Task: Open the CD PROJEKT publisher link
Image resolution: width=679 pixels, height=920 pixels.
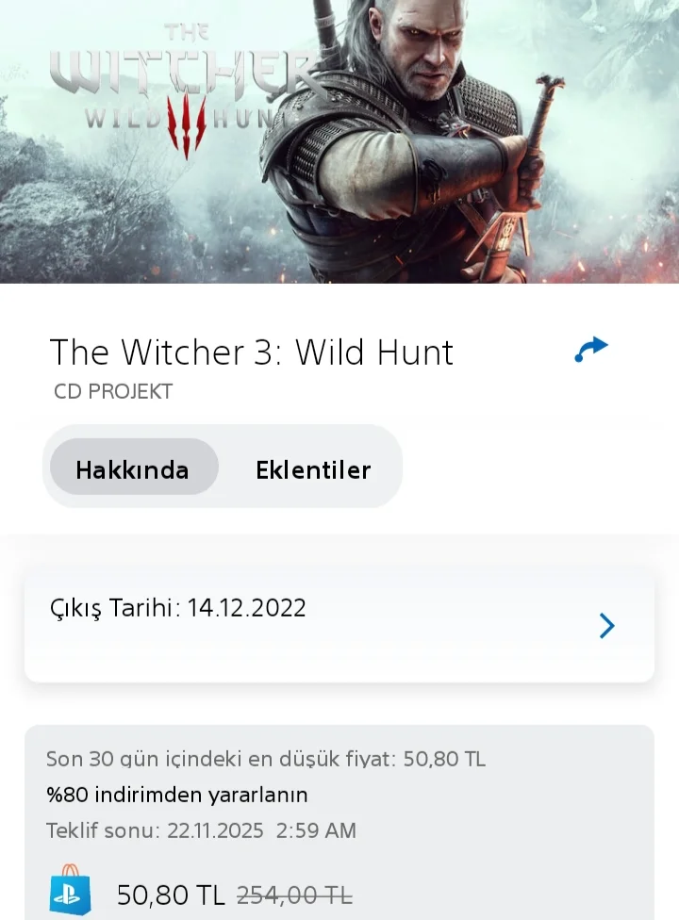Action: click(x=112, y=391)
